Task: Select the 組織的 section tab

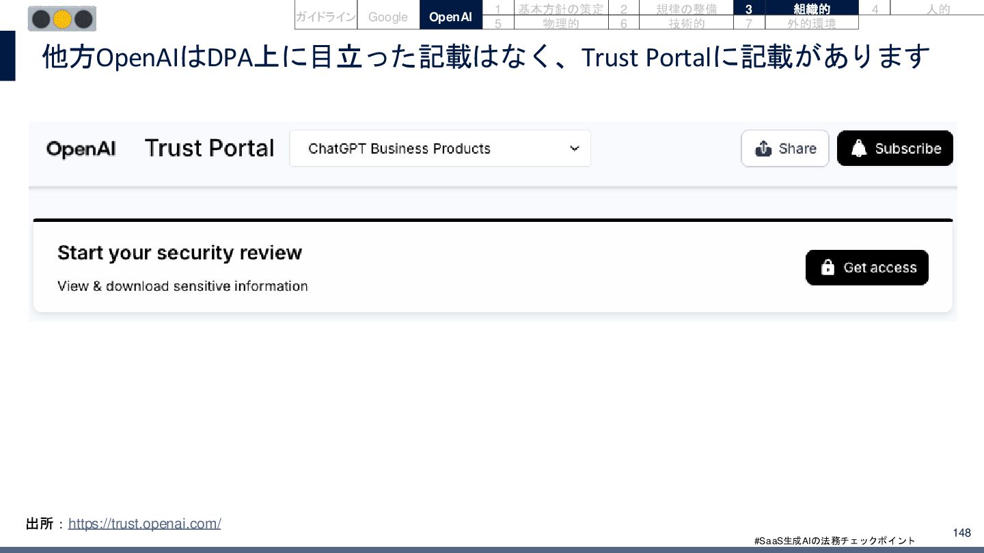Action: 812,9
